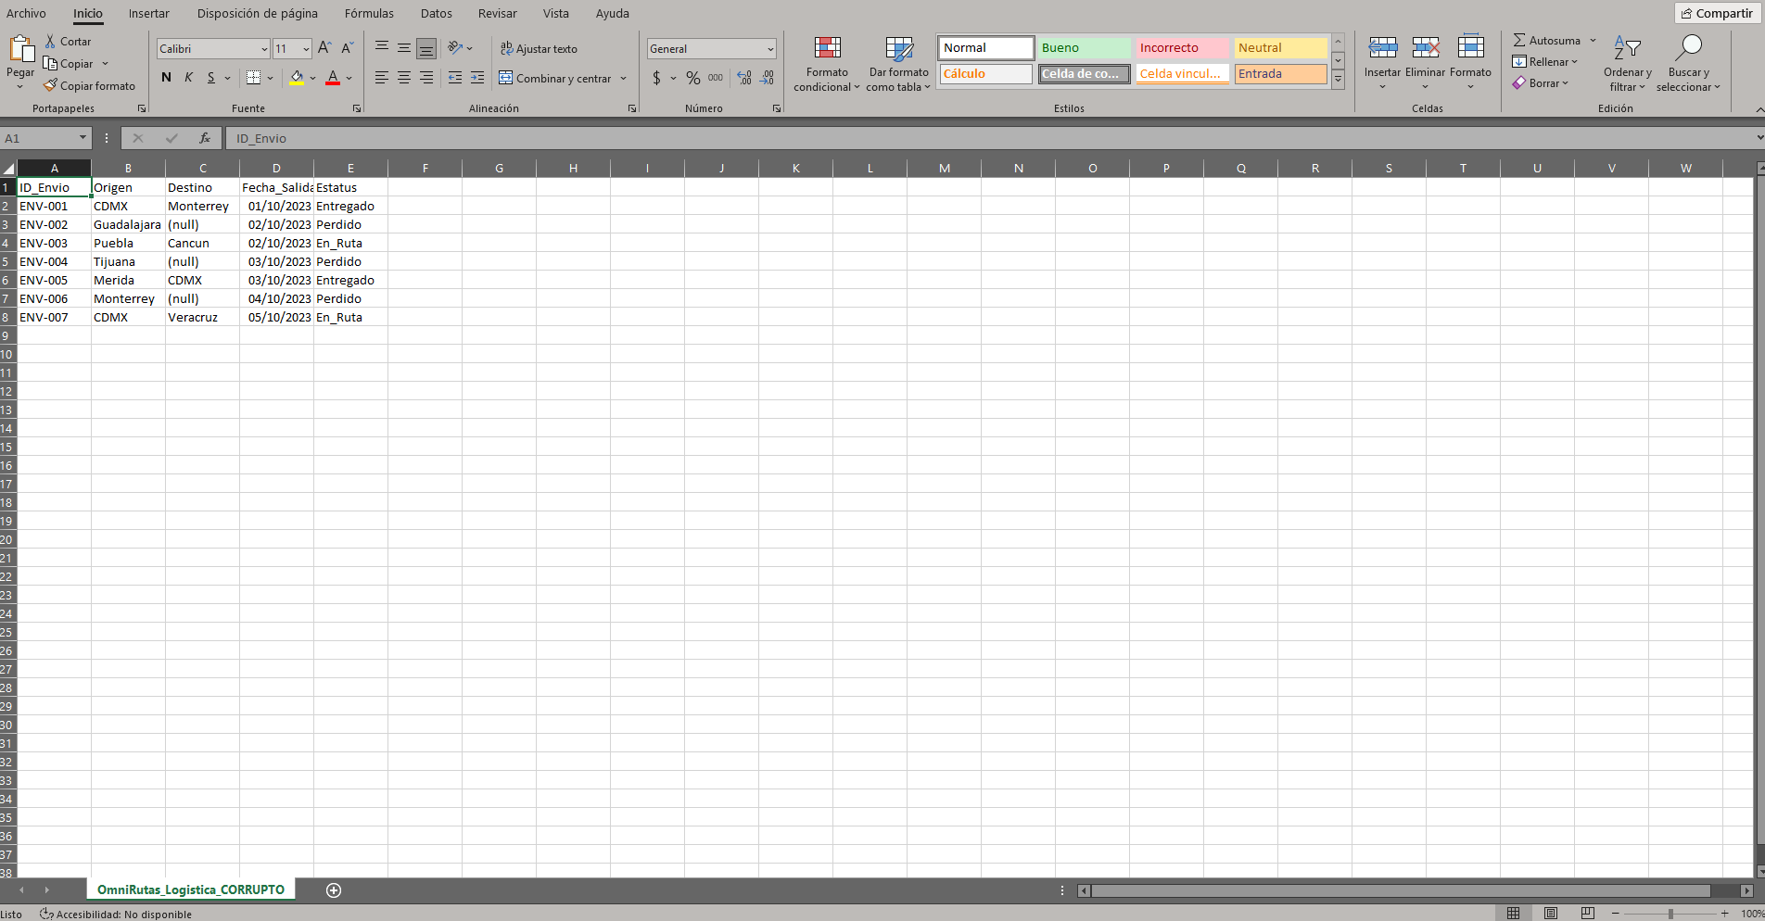The width and height of the screenshot is (1765, 921).
Task: Click the insert function fx icon
Action: coord(205,138)
